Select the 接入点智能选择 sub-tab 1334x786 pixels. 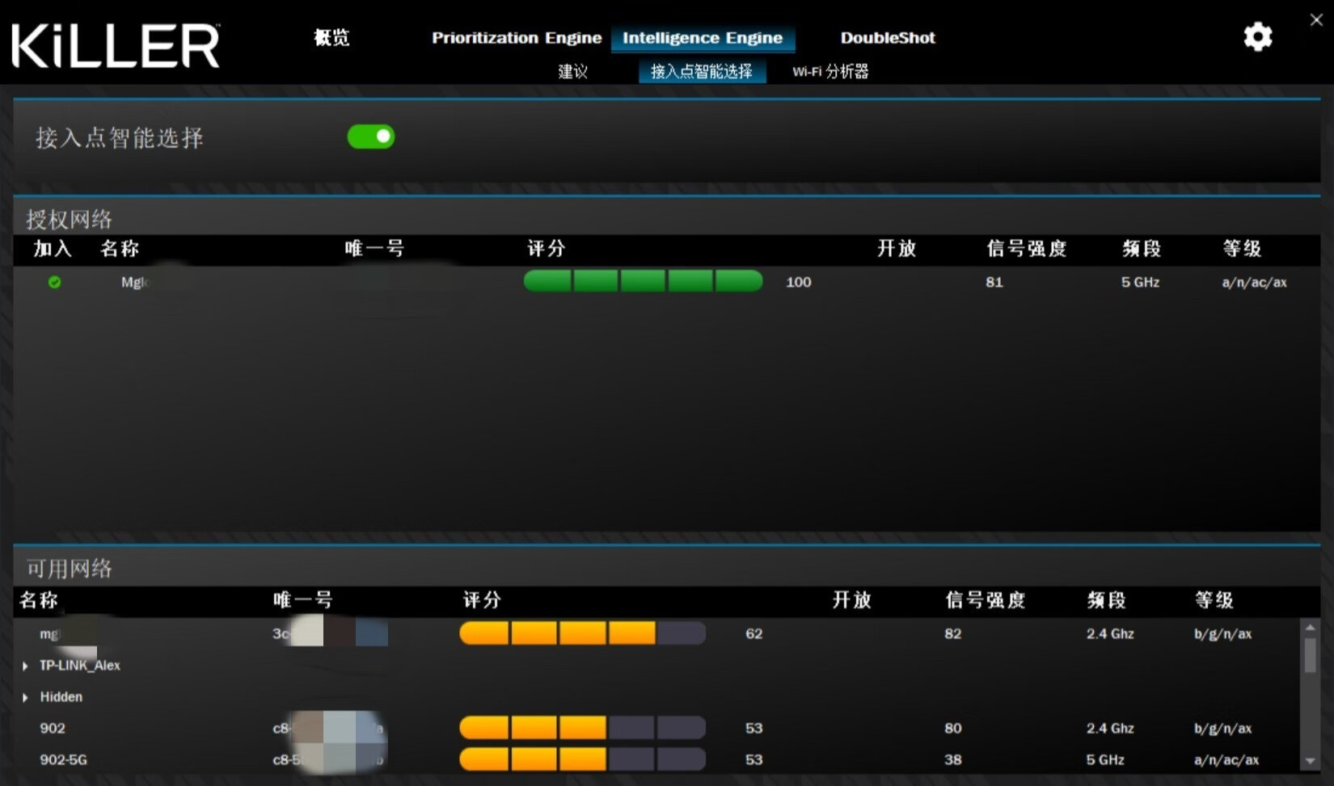pos(701,71)
